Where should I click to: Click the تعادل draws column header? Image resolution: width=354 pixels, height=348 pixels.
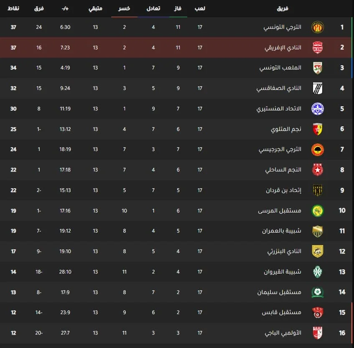click(153, 8)
